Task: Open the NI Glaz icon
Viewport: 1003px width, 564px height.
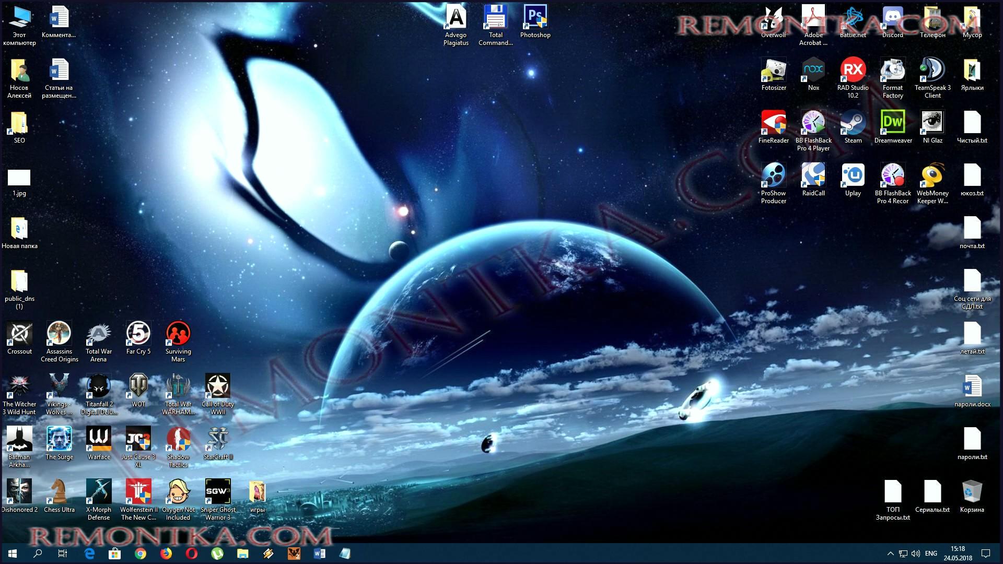Action: tap(932, 127)
